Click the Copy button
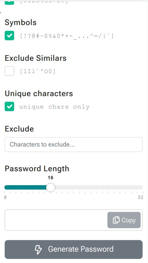The width and height of the screenshot is (148, 263). click(x=124, y=220)
